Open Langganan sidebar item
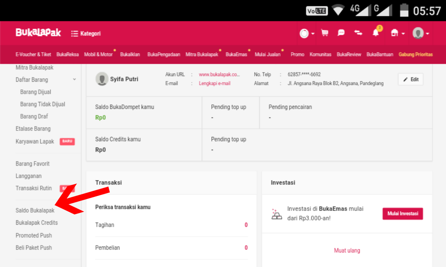446x267 pixels. pos(28,176)
